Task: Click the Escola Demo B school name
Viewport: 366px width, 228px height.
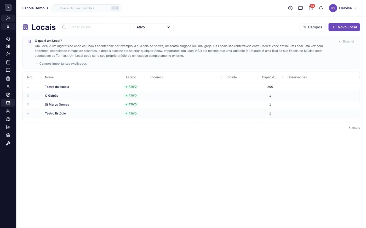Action: [x=35, y=8]
